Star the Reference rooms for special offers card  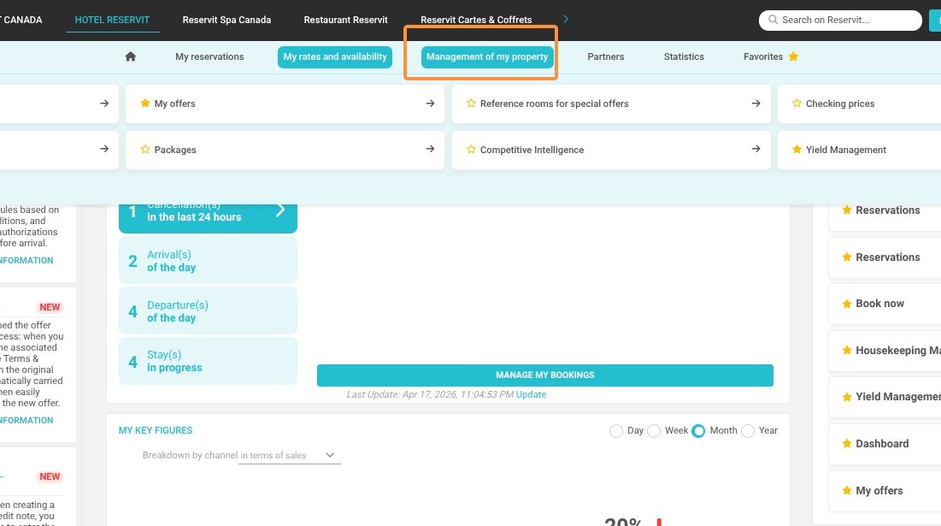point(471,103)
